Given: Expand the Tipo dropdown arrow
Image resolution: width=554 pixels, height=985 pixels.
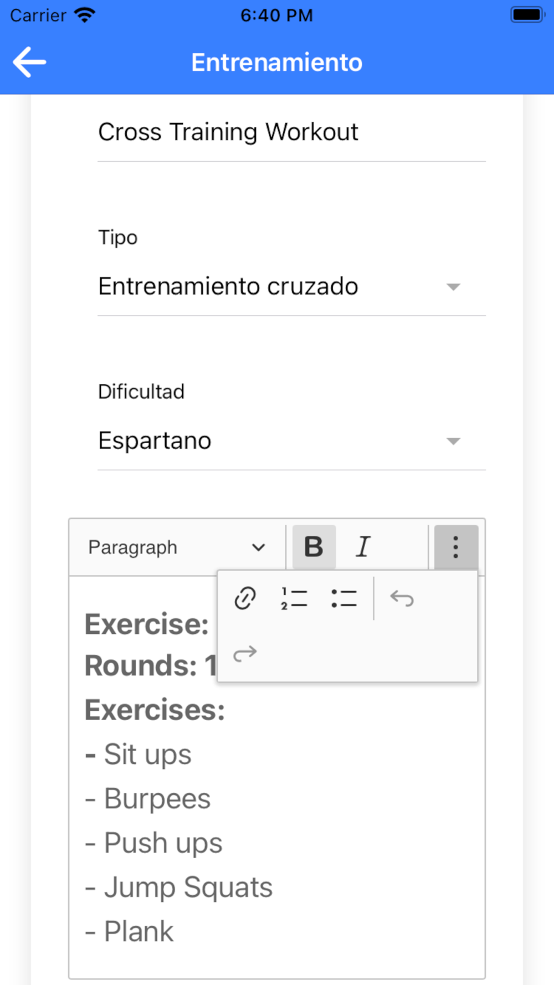Looking at the screenshot, I should click(x=453, y=287).
